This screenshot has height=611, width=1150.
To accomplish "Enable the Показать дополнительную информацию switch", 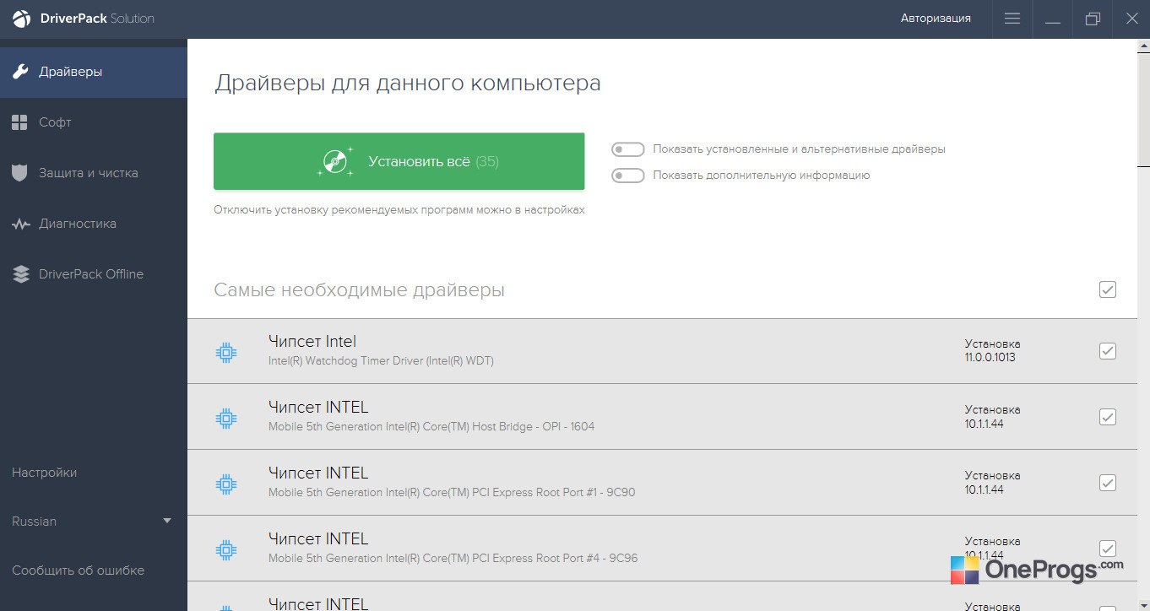I will [x=628, y=176].
